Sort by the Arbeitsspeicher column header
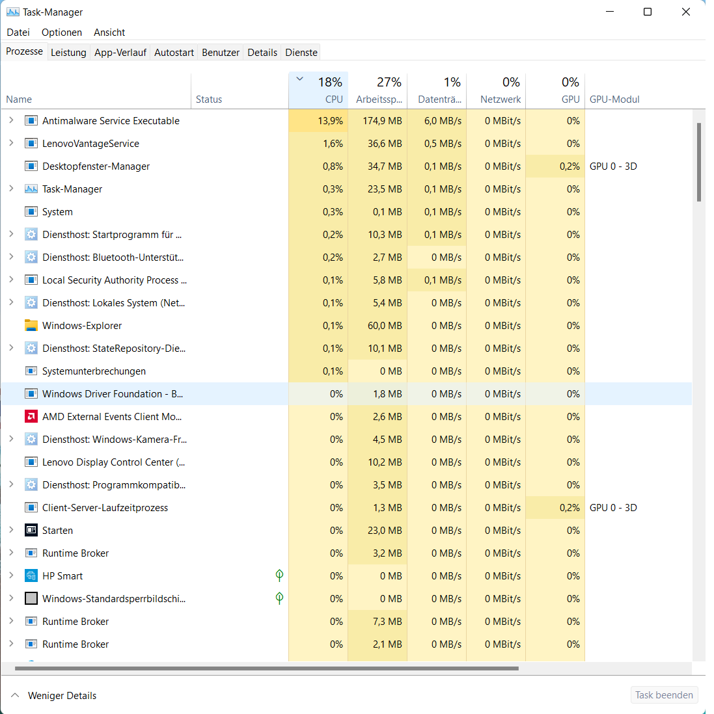This screenshot has width=714, height=714. (378, 90)
